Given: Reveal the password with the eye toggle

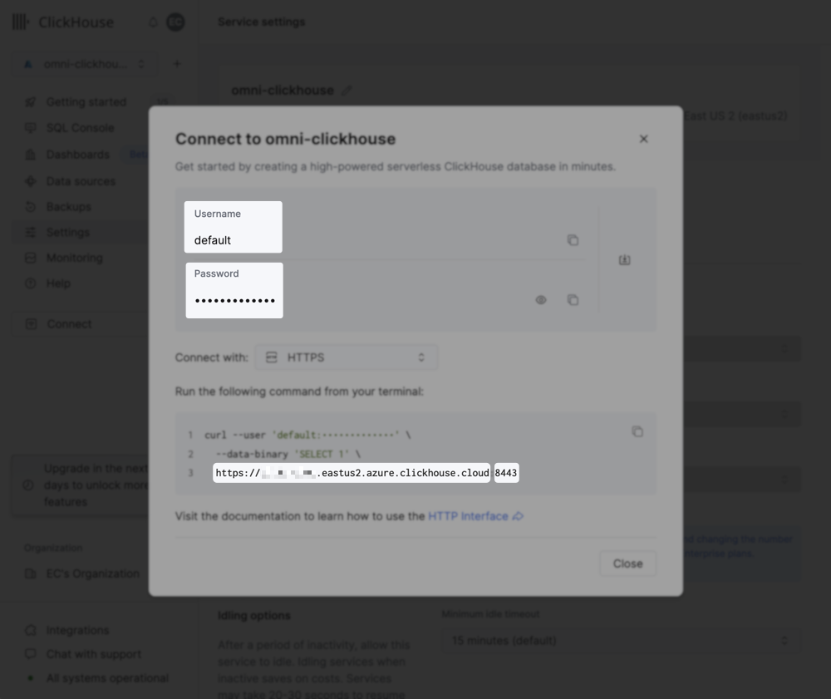Looking at the screenshot, I should click(541, 299).
